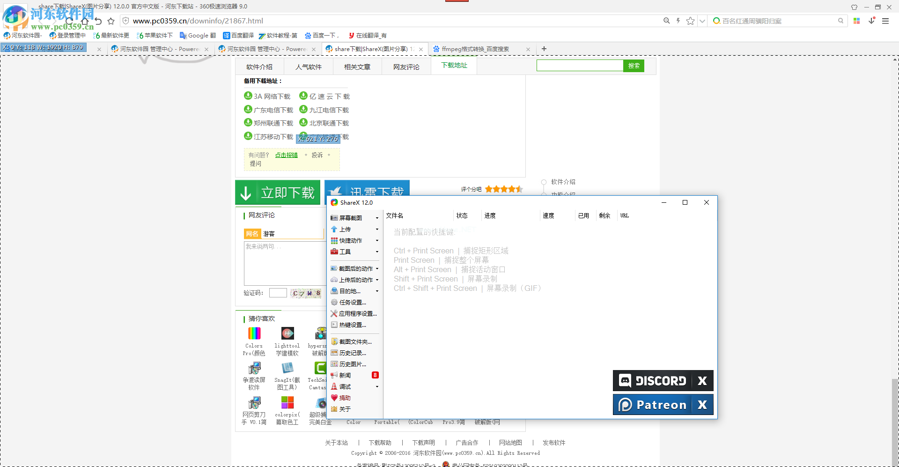
Task: Switch to 人气软件 page tab
Action: [x=308, y=67]
